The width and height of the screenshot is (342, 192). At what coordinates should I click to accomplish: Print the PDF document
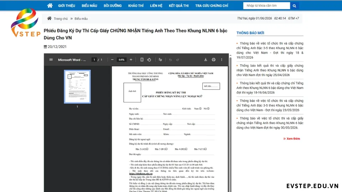click(x=213, y=60)
